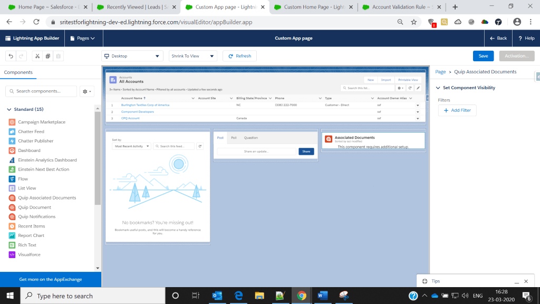
Task: Collapse the Set Component Visibility section
Action: click(x=438, y=88)
